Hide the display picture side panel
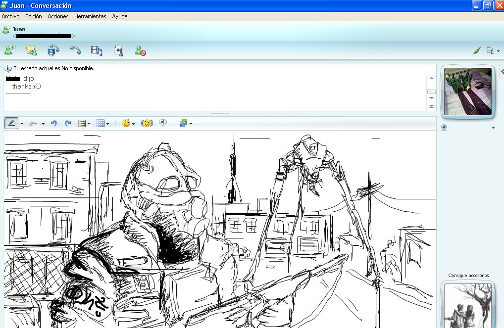The width and height of the screenshot is (504, 328). [x=502, y=72]
